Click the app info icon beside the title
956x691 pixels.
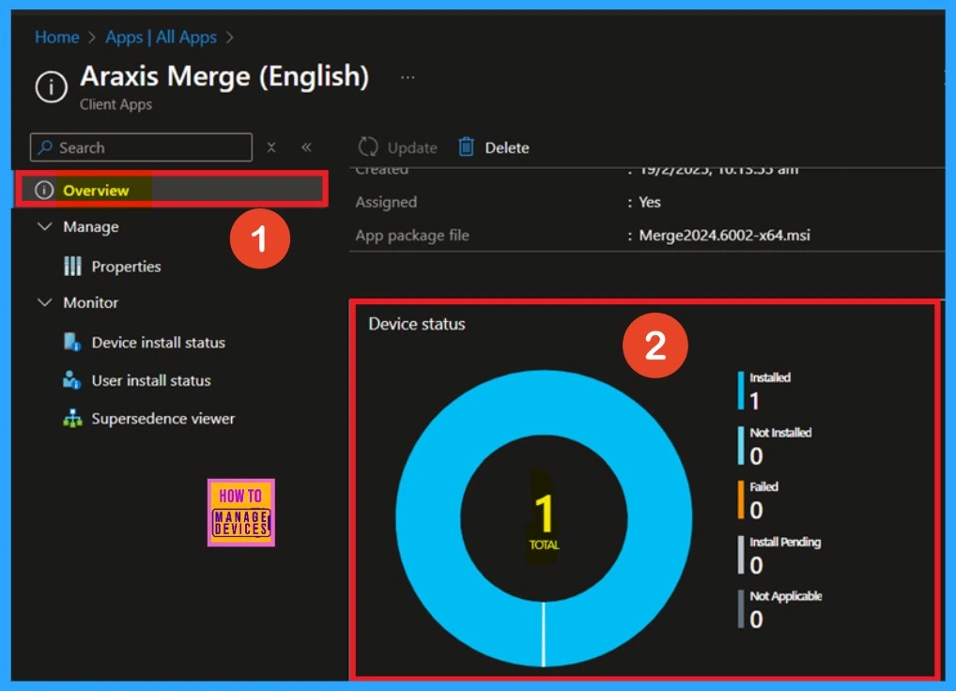[52, 87]
